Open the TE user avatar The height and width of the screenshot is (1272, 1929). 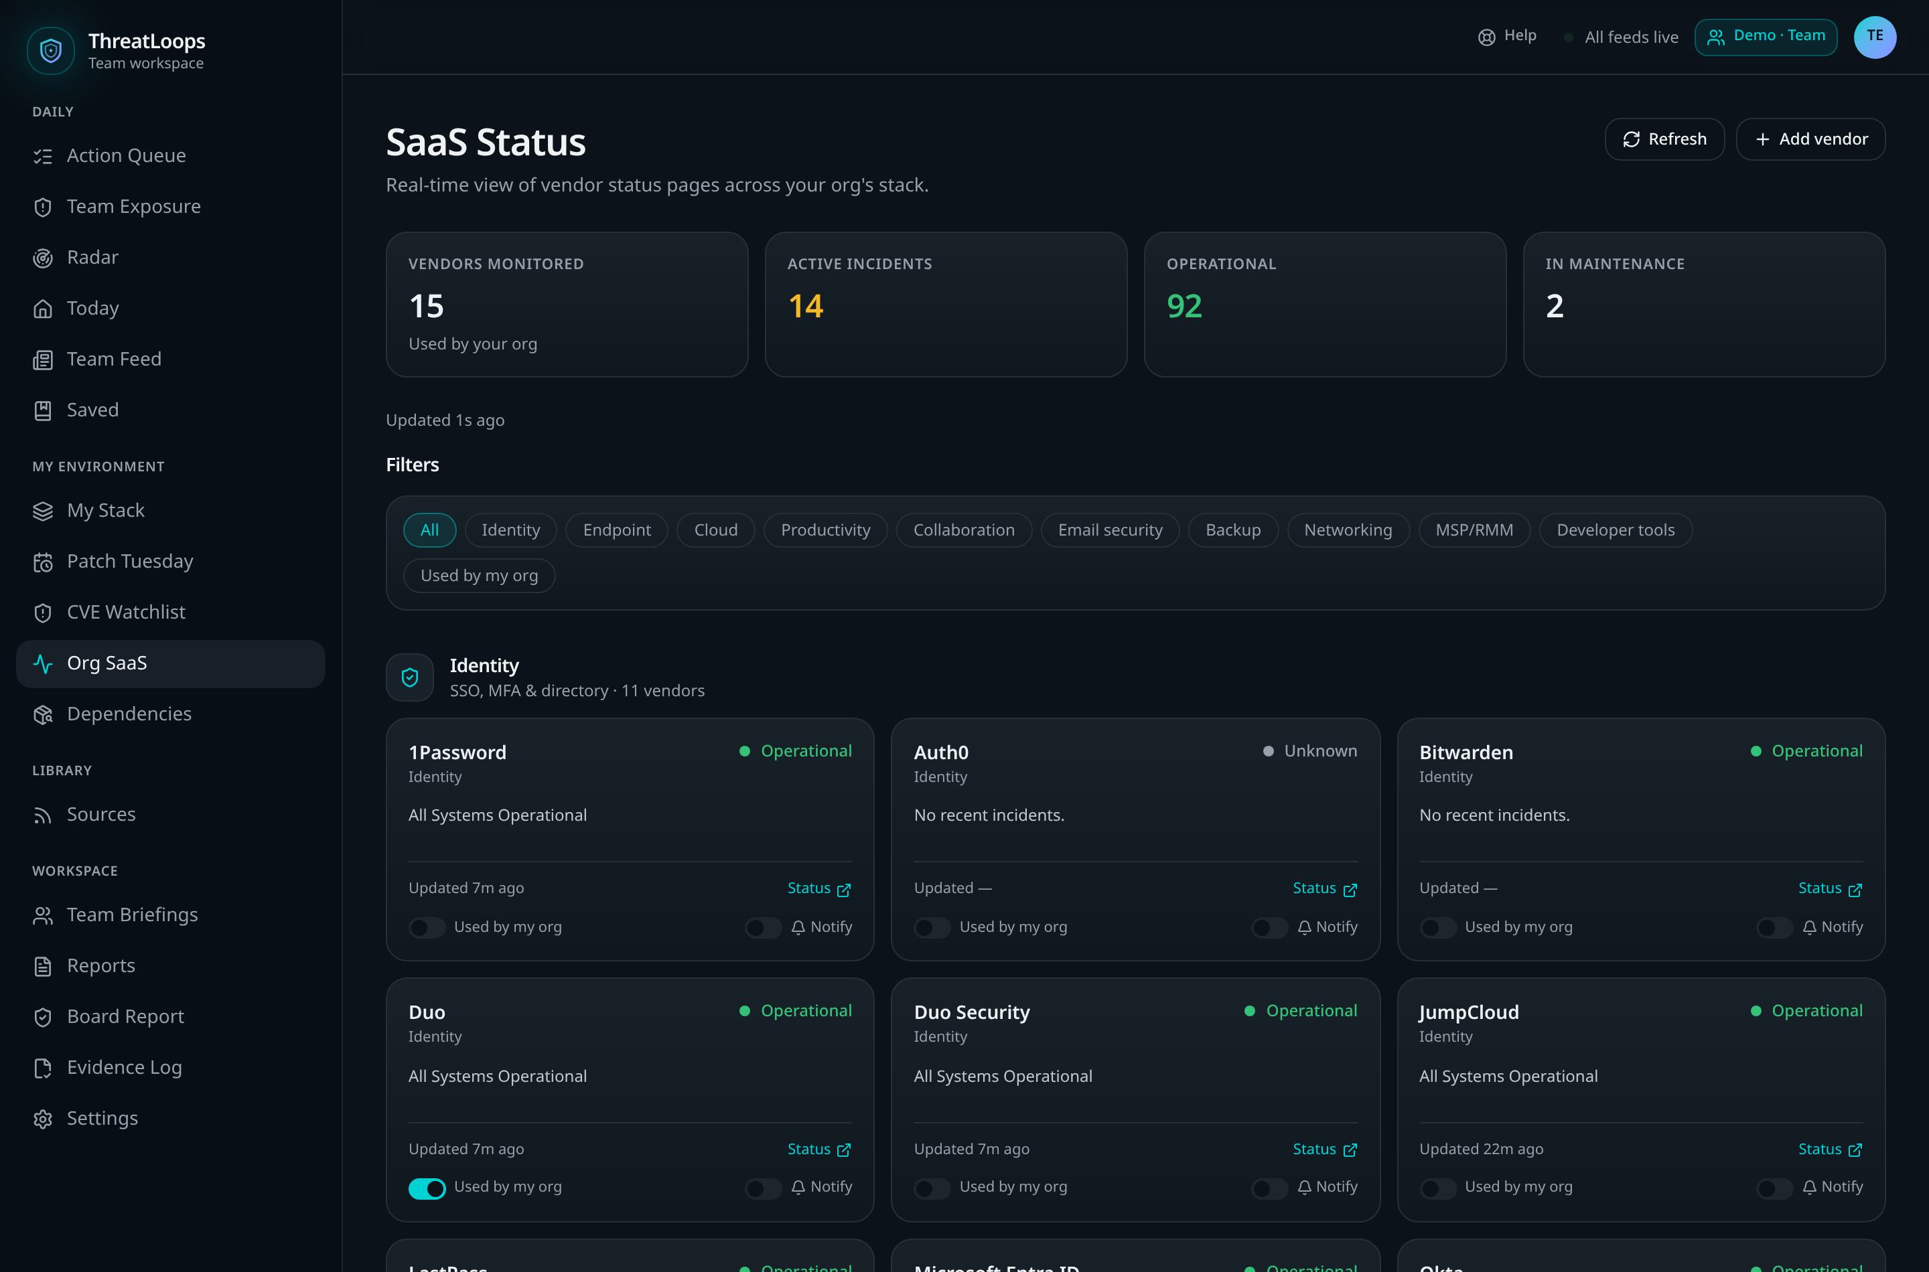[x=1875, y=37]
